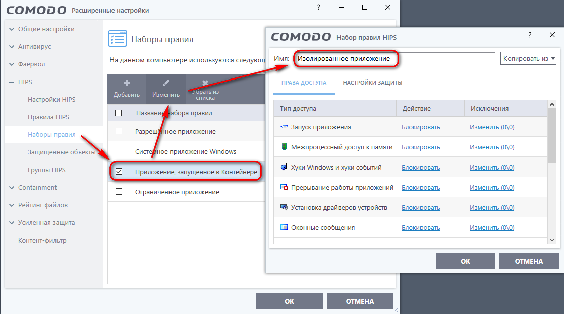The height and width of the screenshot is (314, 564).
Task: Click OK in HIPS ruleset dialog
Action: point(466,261)
